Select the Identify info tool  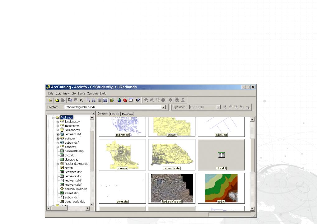click(170, 100)
